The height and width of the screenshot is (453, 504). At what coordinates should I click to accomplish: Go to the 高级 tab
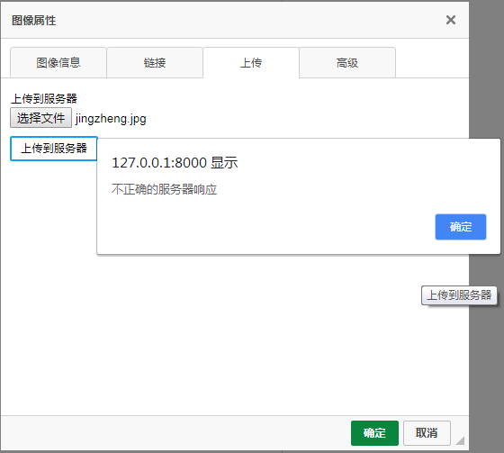347,62
